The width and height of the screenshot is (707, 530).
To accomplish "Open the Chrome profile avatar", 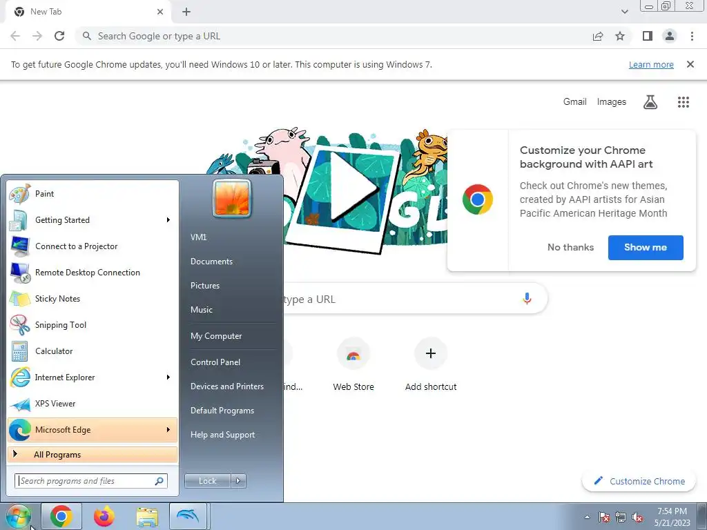I will point(670,36).
